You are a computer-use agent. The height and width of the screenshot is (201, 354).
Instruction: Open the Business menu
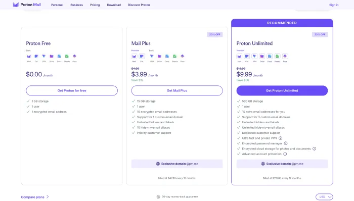pos(76,5)
